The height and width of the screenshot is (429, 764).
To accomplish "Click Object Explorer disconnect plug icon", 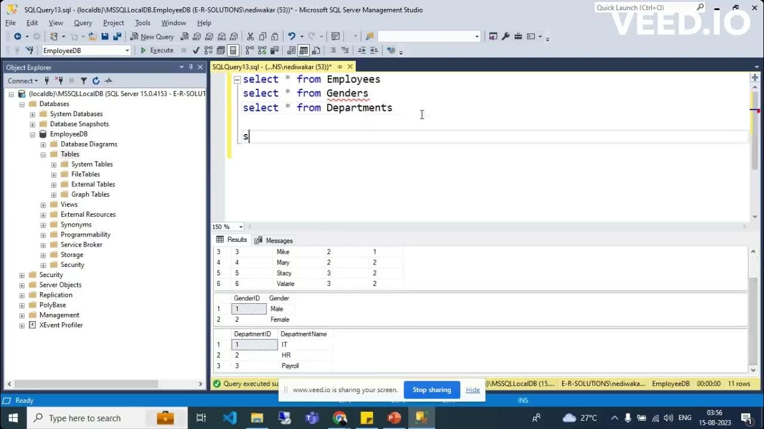I will pyautogui.click(x=59, y=80).
